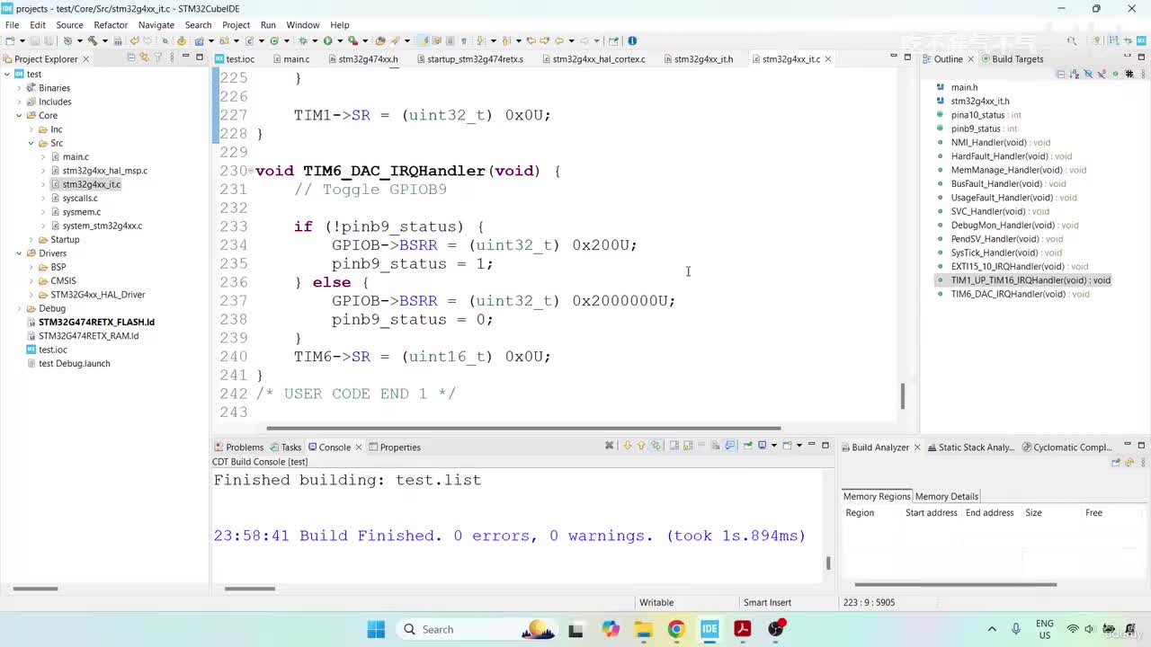
Task: Jump to SysTick_Handler in the Outline
Action: click(x=1006, y=253)
